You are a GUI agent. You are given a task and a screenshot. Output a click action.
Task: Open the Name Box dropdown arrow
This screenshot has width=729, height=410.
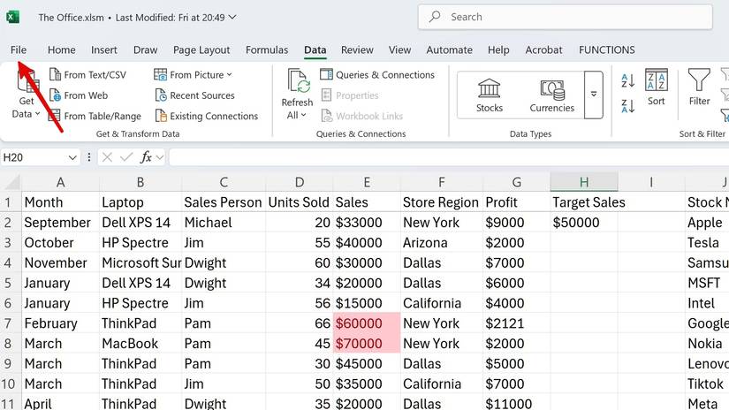(x=72, y=157)
